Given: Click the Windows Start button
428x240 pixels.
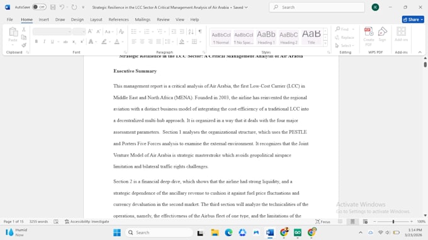Looking at the screenshot, I should tap(117, 232).
